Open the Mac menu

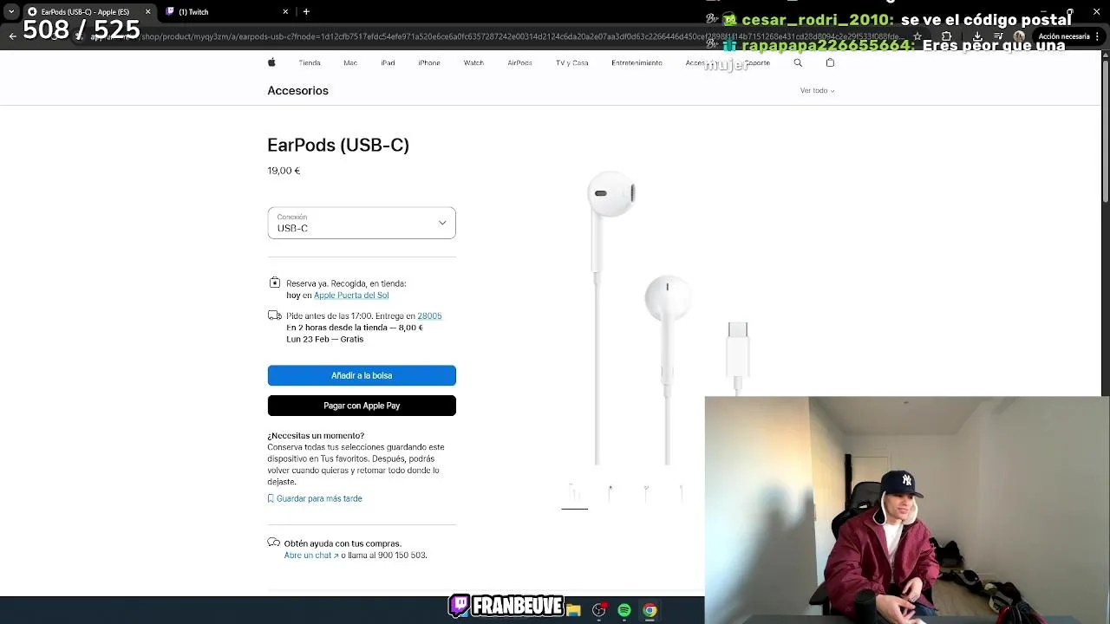pyautogui.click(x=350, y=62)
